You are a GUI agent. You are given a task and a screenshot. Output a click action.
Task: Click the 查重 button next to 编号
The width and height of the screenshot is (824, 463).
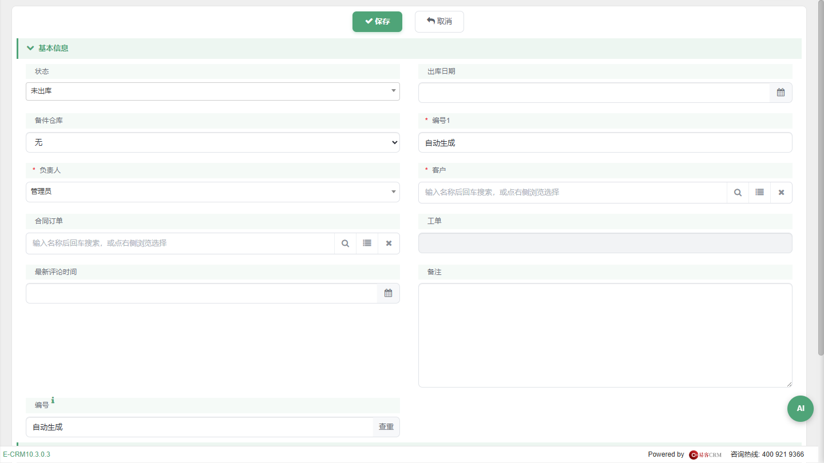pyautogui.click(x=386, y=427)
